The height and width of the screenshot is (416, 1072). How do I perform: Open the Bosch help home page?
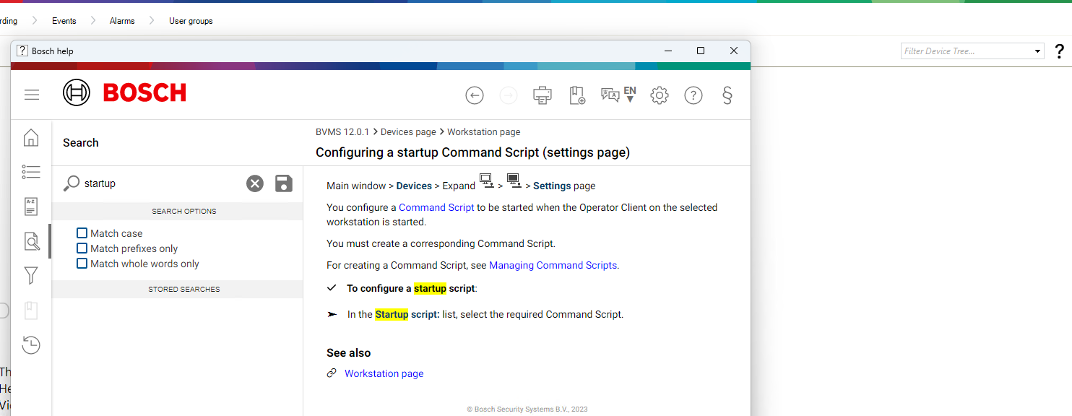coord(30,137)
